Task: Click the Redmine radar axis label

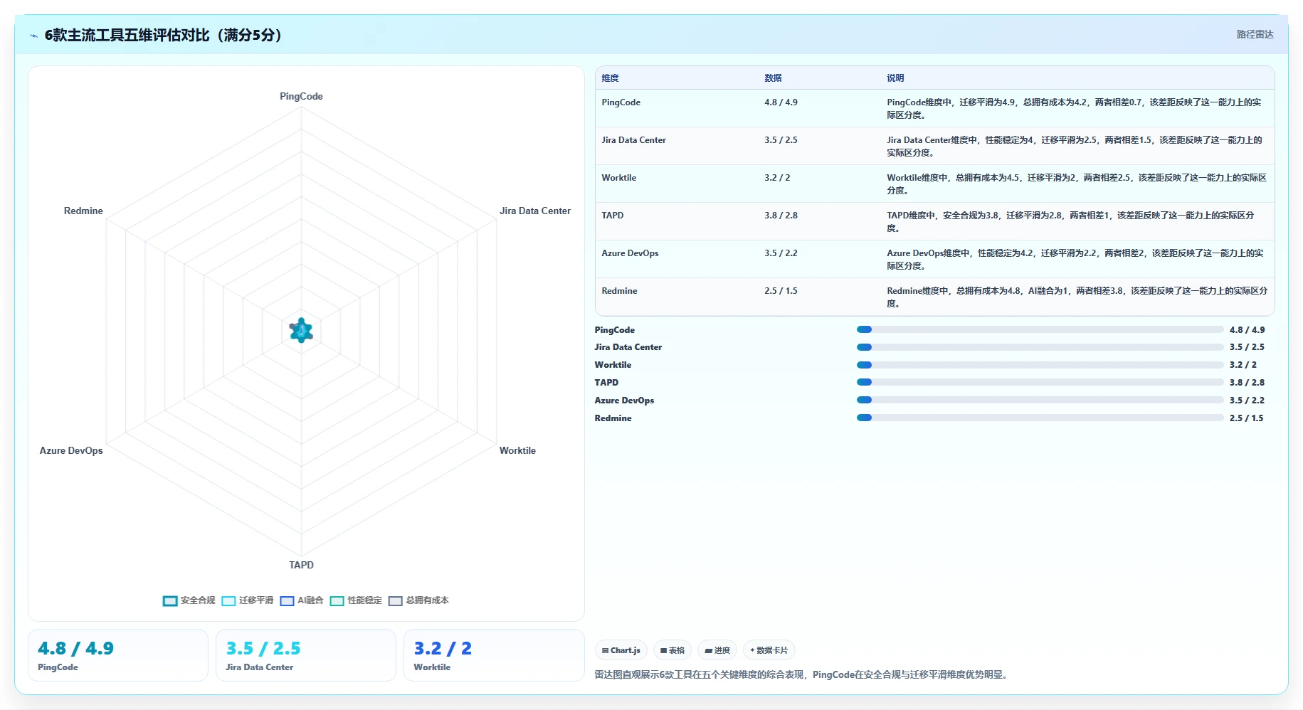Action: [x=83, y=211]
